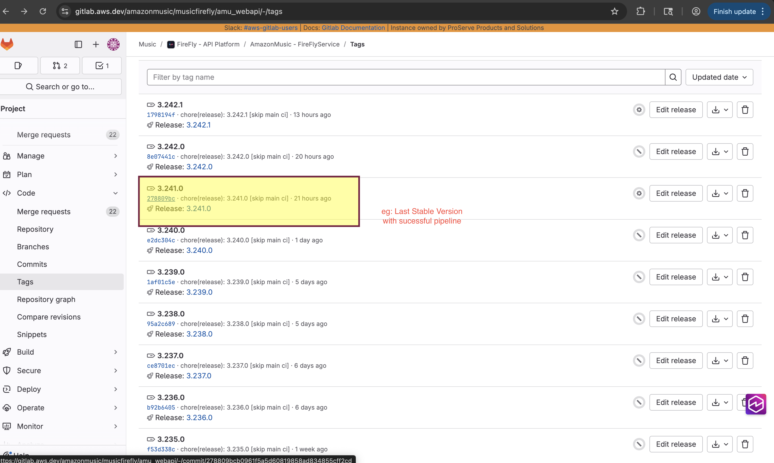Click Edit release for tag 3.239.0
The height and width of the screenshot is (463, 774).
pos(676,277)
